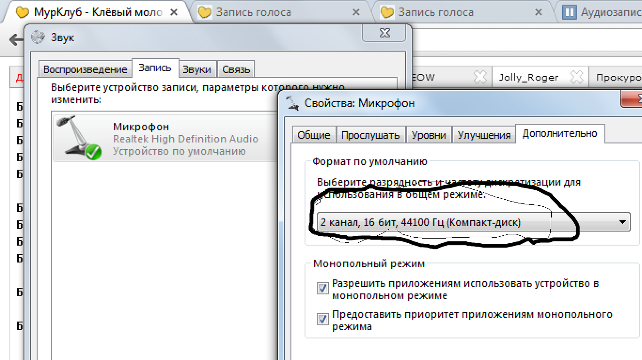
Task: Switch to the Запись tab
Action: point(155,68)
